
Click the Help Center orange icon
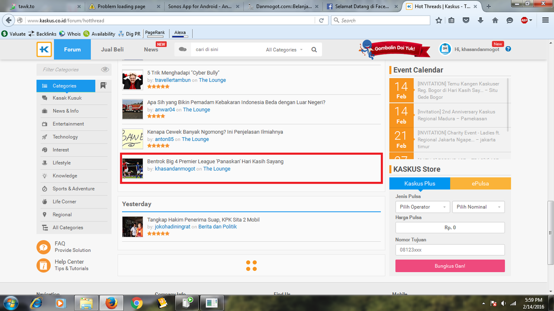pyautogui.click(x=43, y=265)
